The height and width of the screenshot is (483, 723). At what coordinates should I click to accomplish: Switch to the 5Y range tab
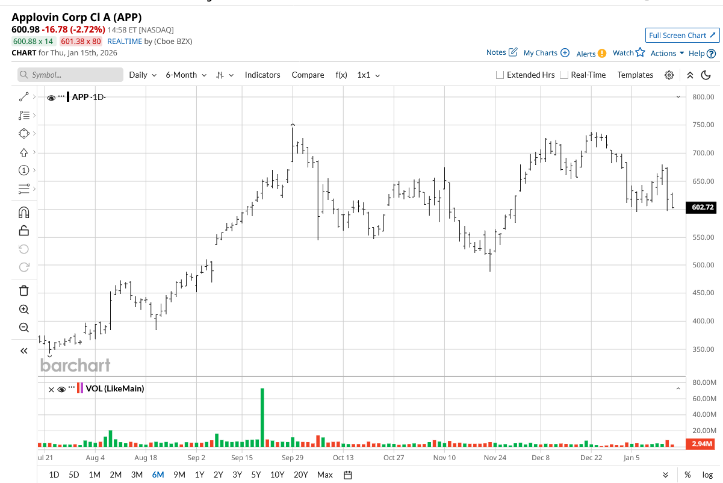256,475
